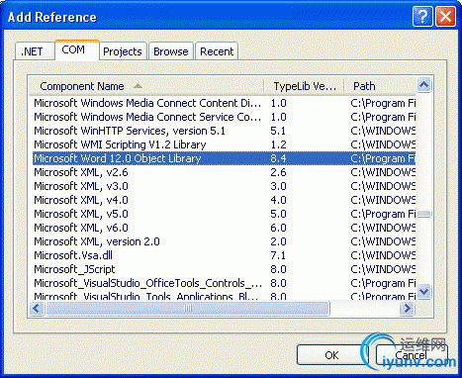Close the Add Reference dialog
The image size is (462, 378).
(x=445, y=16)
